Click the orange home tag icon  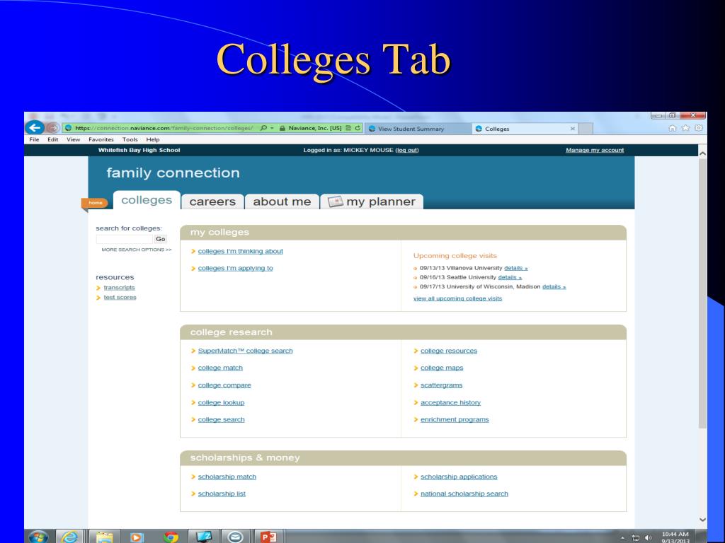[95, 203]
